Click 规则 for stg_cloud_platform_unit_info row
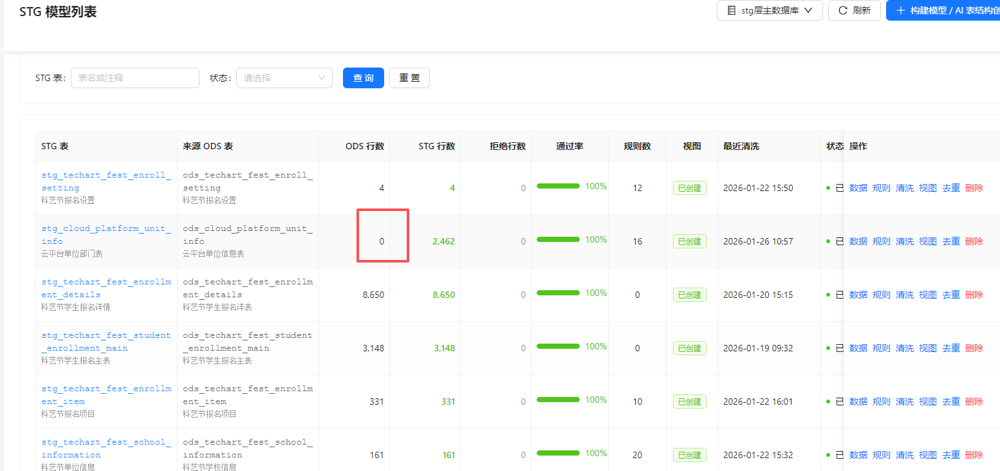Viewport: 1000px width, 471px height. pyautogui.click(x=881, y=241)
